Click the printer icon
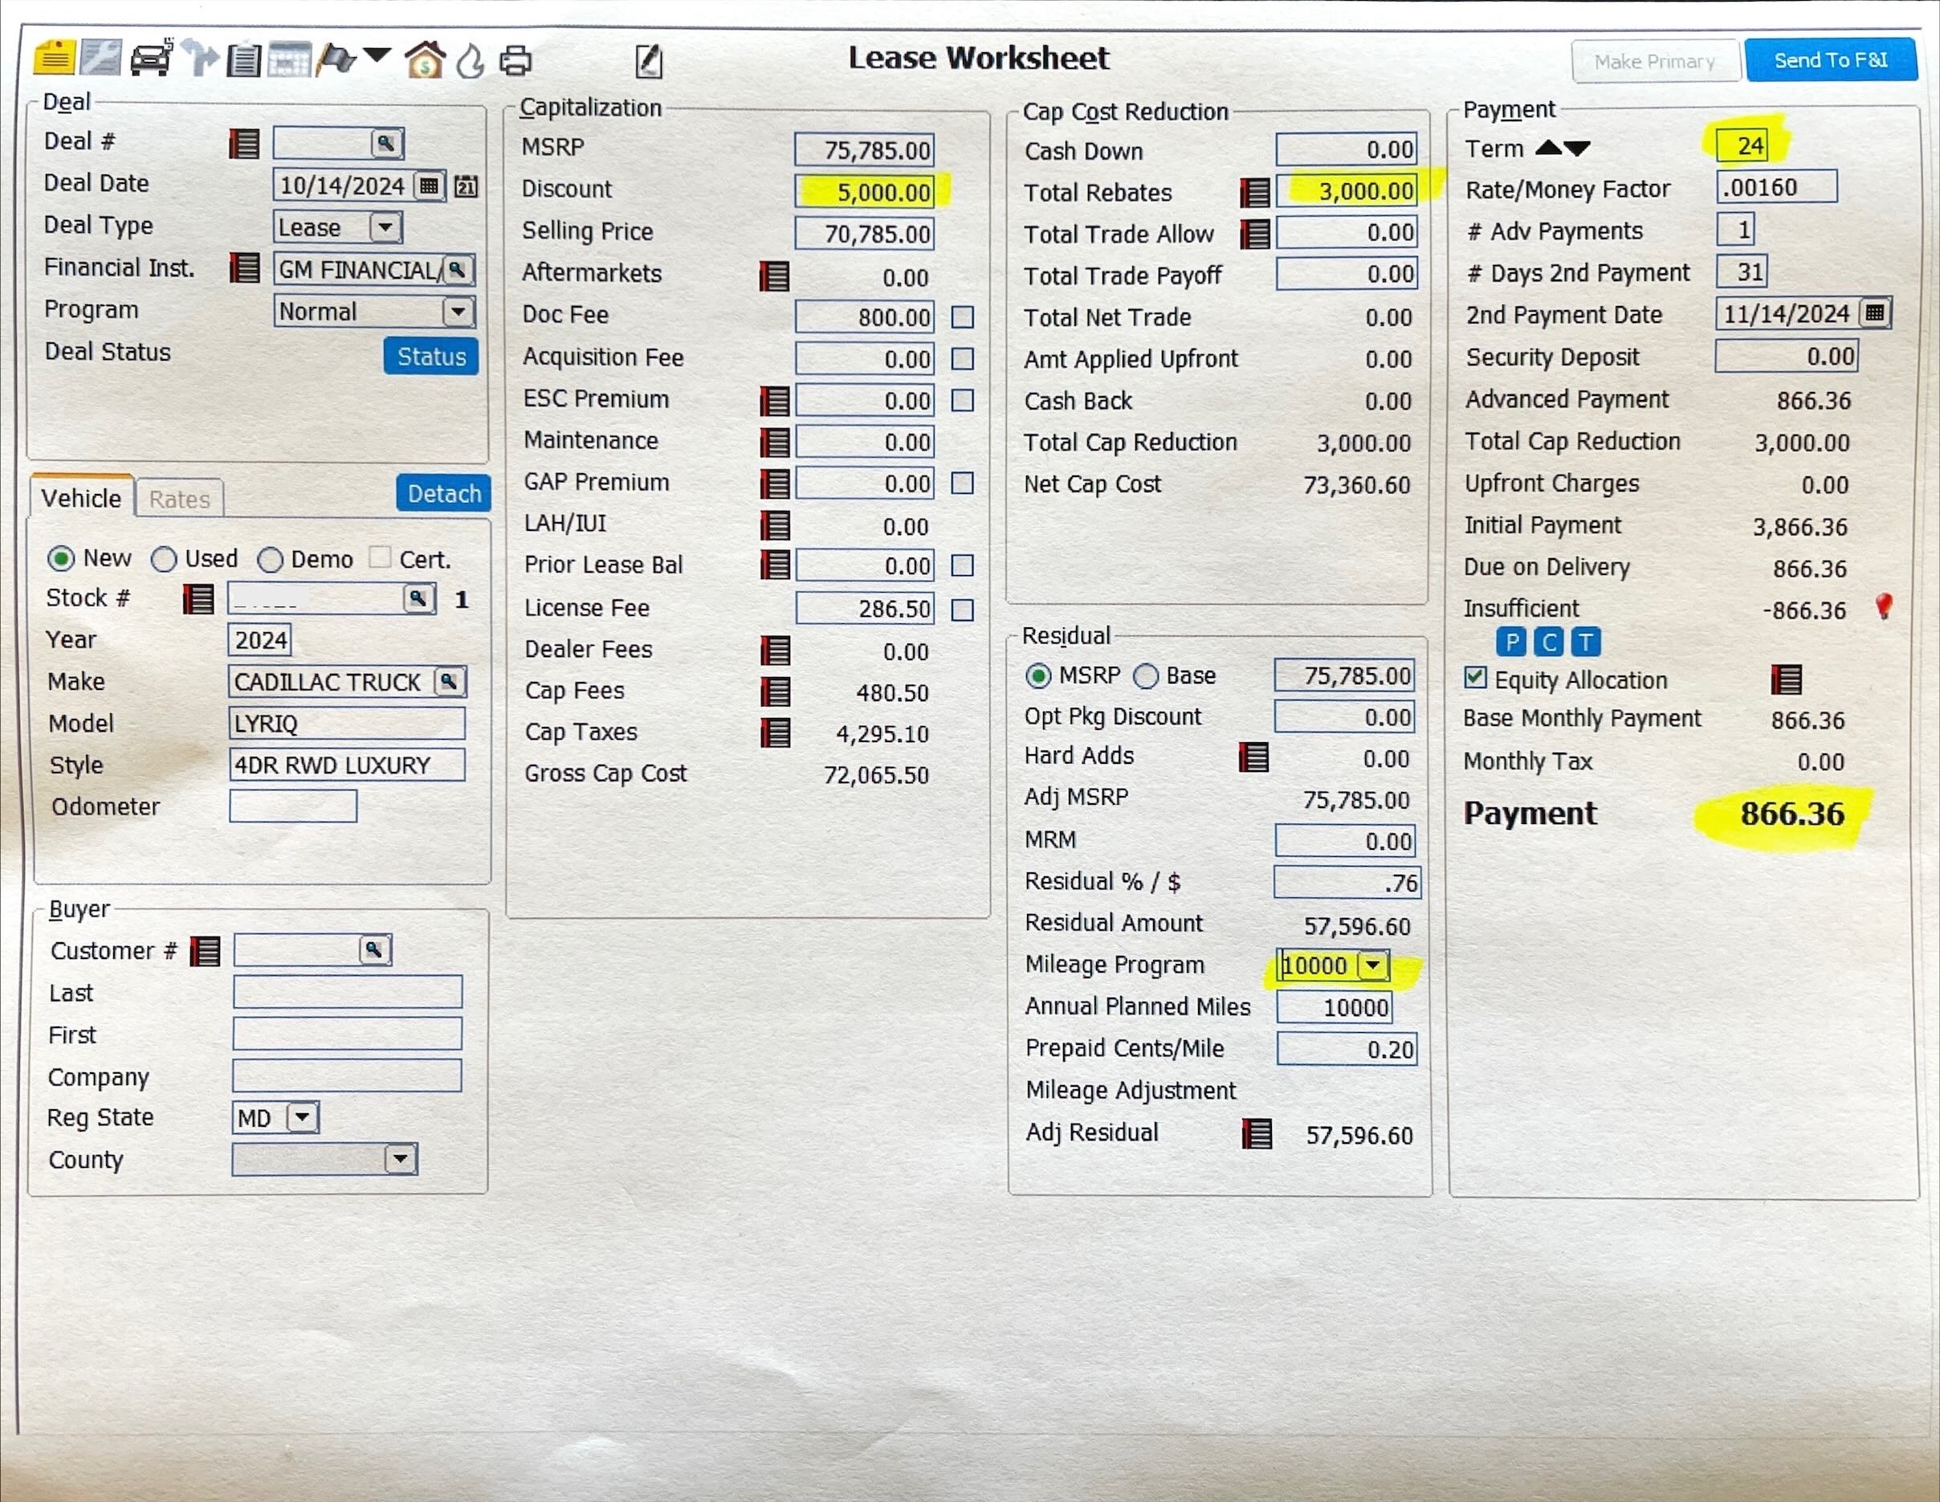Viewport: 1940px width, 1502px height. 516,61
